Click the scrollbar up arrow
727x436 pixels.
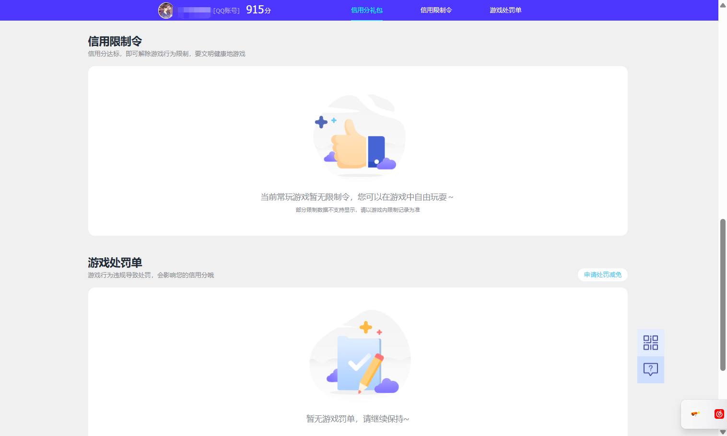[723, 5]
